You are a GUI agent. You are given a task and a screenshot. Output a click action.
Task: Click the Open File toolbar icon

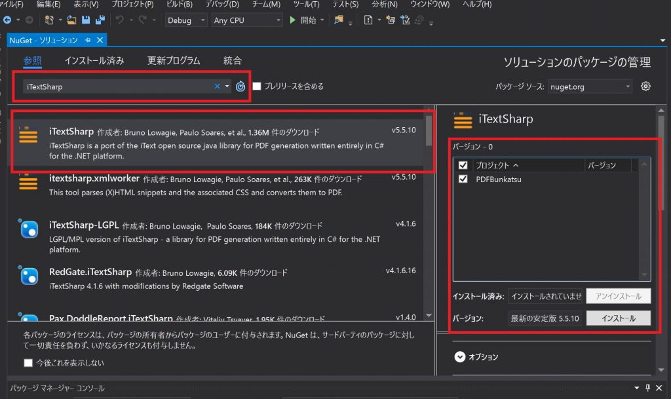click(x=71, y=20)
